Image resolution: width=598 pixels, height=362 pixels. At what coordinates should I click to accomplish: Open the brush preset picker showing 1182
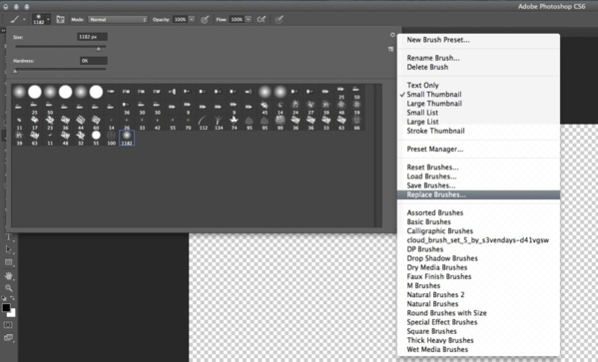[x=41, y=19]
